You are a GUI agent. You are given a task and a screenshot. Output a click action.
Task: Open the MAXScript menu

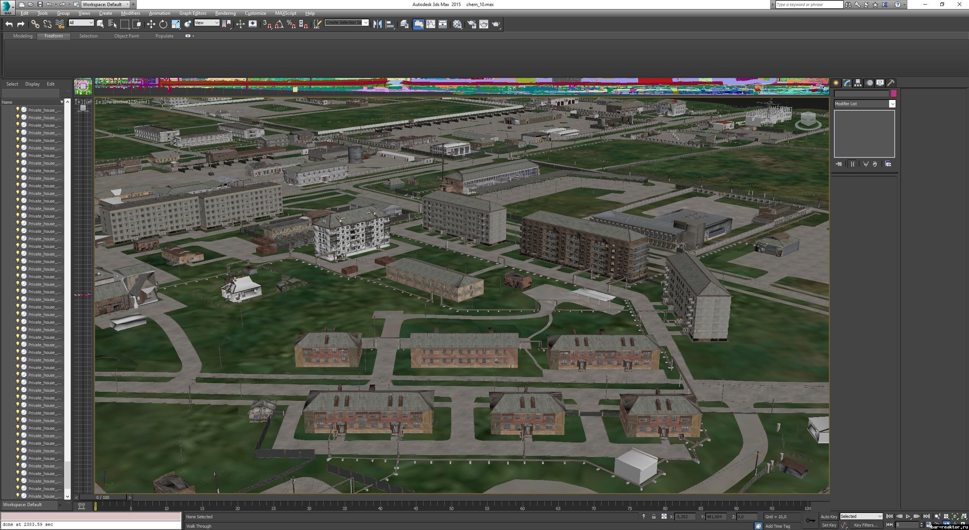(285, 13)
